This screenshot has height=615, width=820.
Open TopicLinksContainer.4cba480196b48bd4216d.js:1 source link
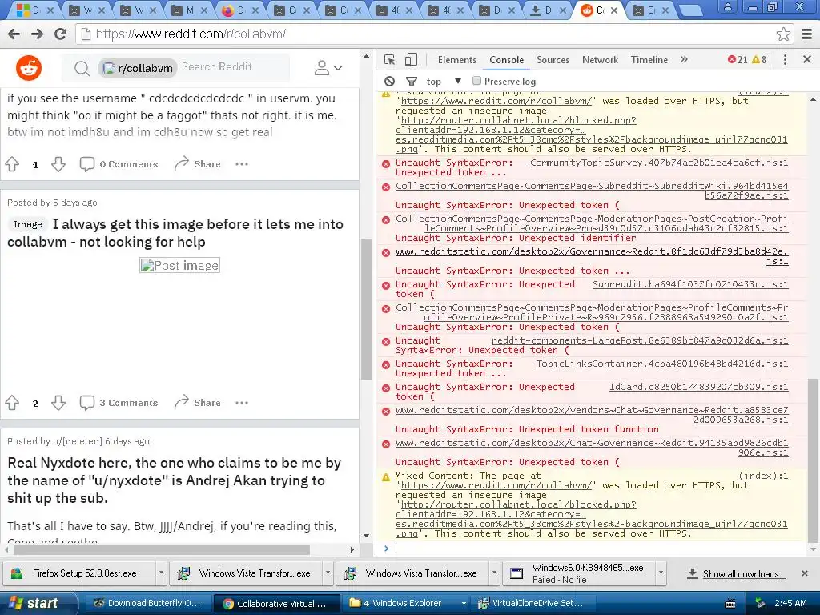point(662,364)
